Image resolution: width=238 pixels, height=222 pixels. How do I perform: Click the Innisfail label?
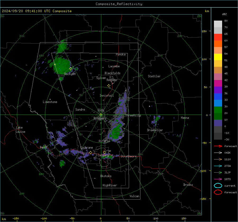click(x=107, y=96)
